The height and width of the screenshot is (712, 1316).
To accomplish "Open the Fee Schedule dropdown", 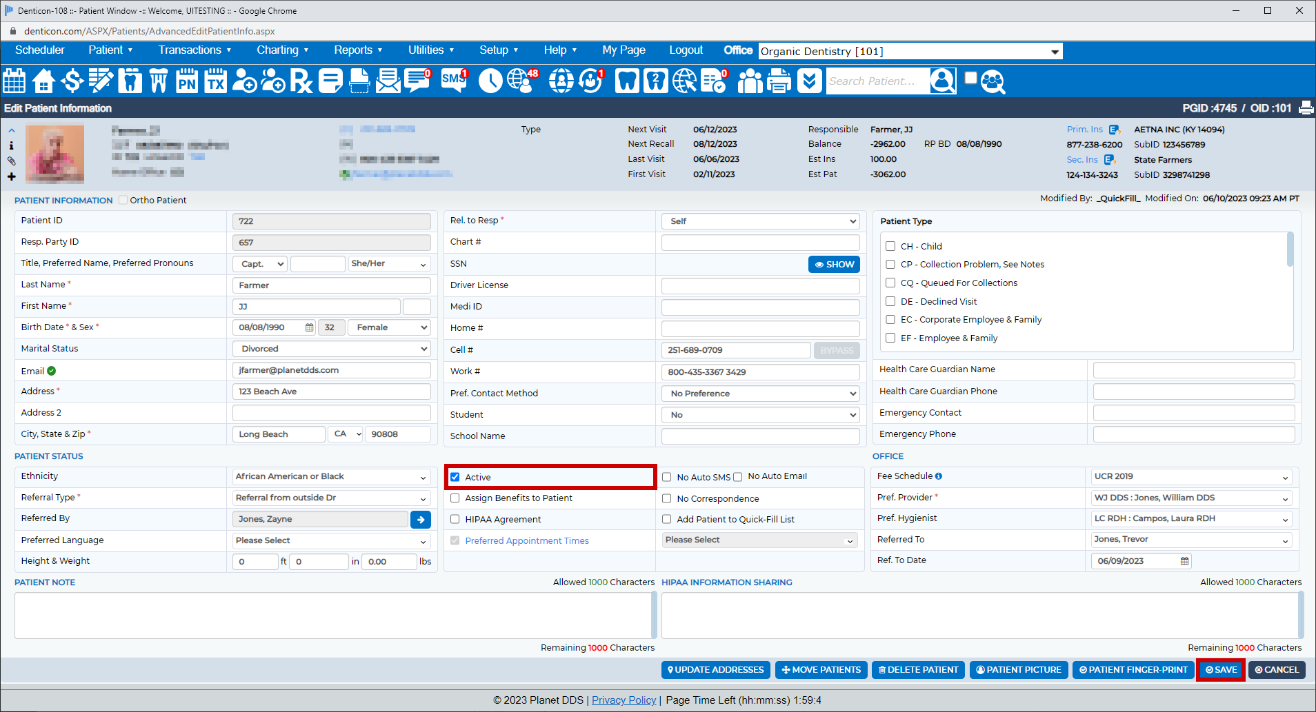I will tap(1190, 477).
